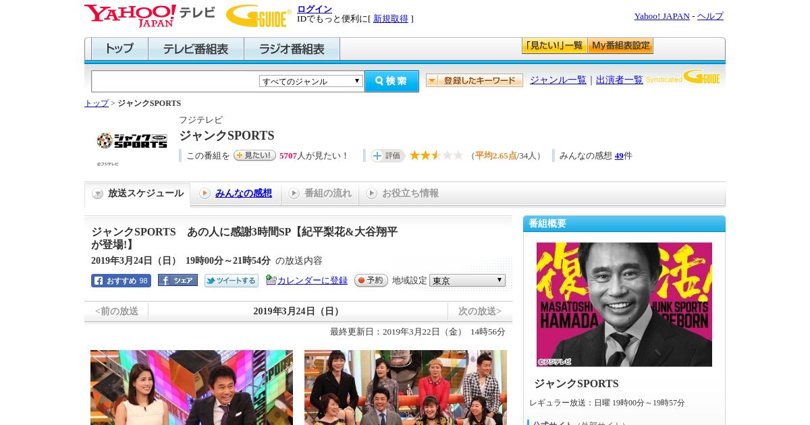Click the 検索 search button

point(391,81)
